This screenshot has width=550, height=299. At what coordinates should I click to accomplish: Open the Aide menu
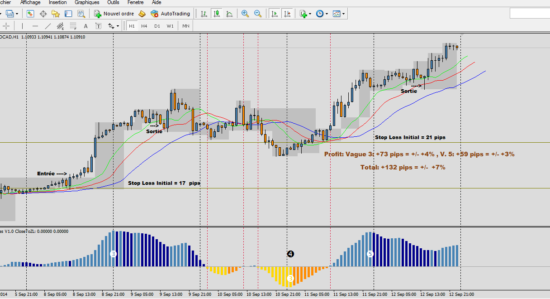click(156, 2)
